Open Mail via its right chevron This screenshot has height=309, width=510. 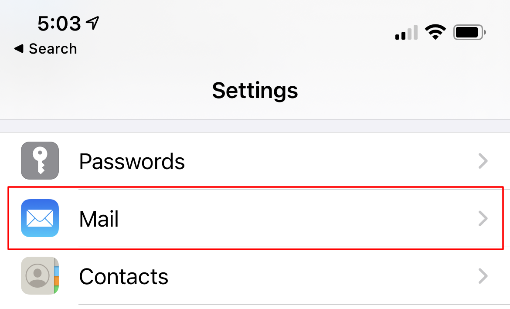[x=483, y=219]
